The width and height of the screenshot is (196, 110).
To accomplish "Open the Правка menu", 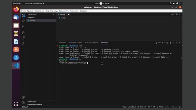I will (x=30, y=11).
